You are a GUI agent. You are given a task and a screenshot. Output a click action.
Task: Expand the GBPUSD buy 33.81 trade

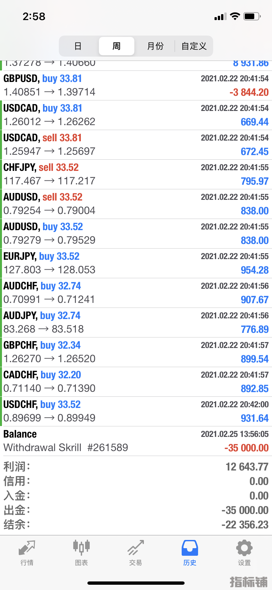[136, 85]
